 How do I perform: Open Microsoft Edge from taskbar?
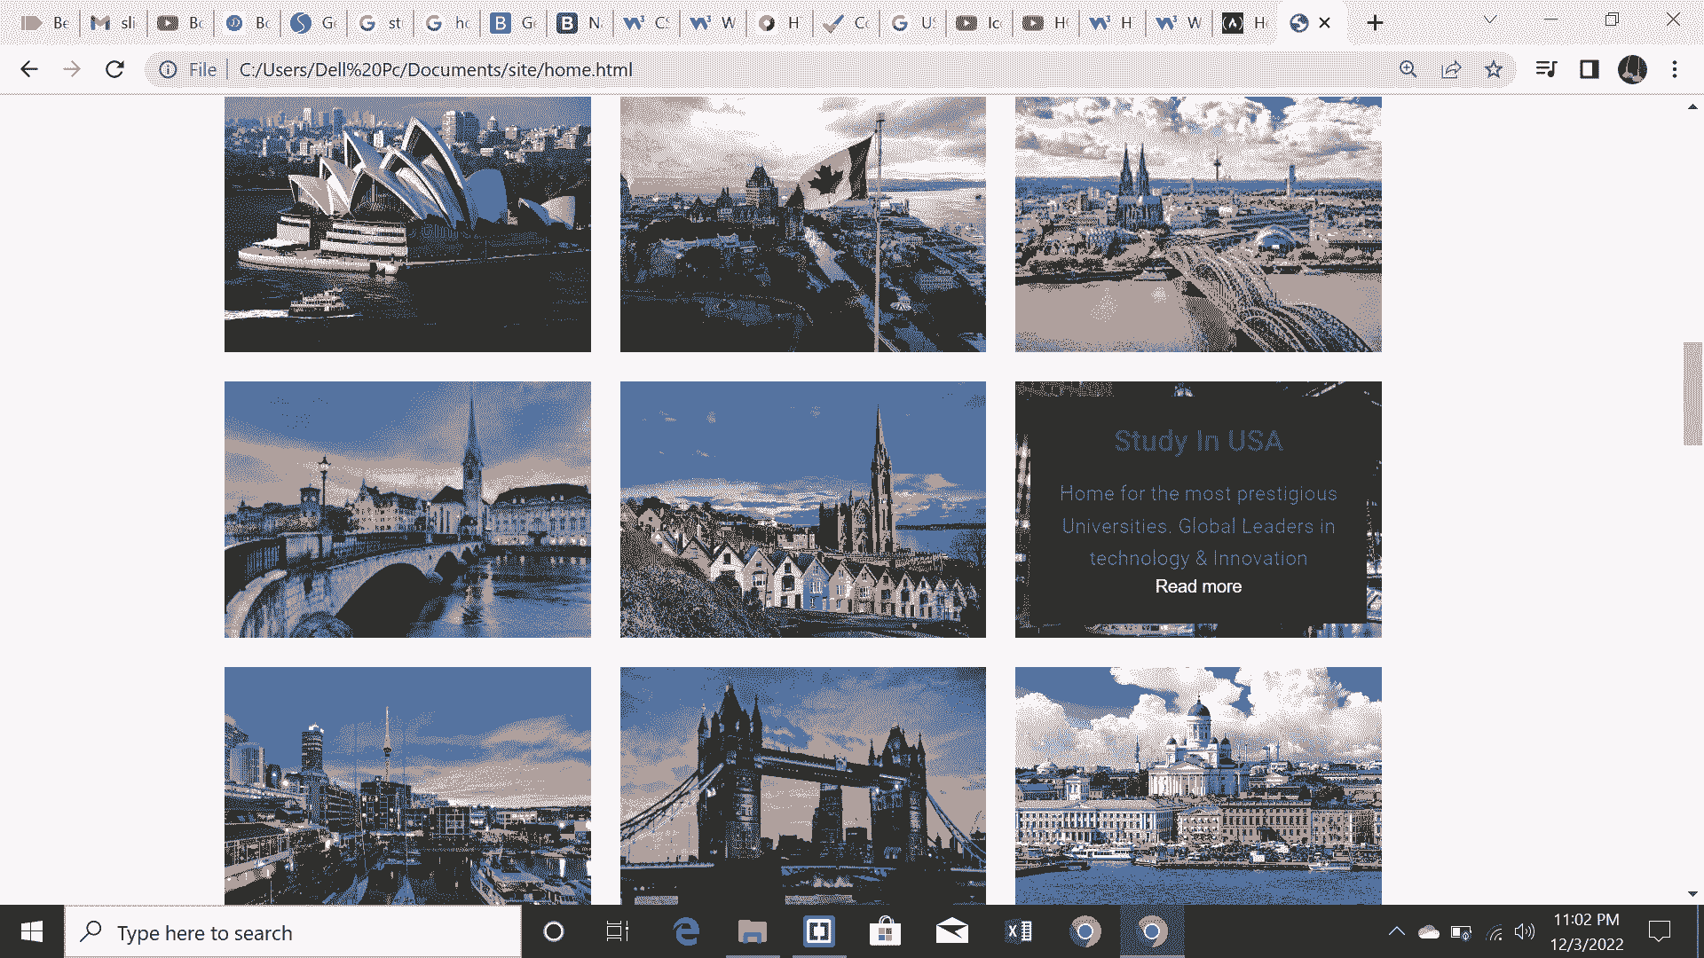coord(686,931)
